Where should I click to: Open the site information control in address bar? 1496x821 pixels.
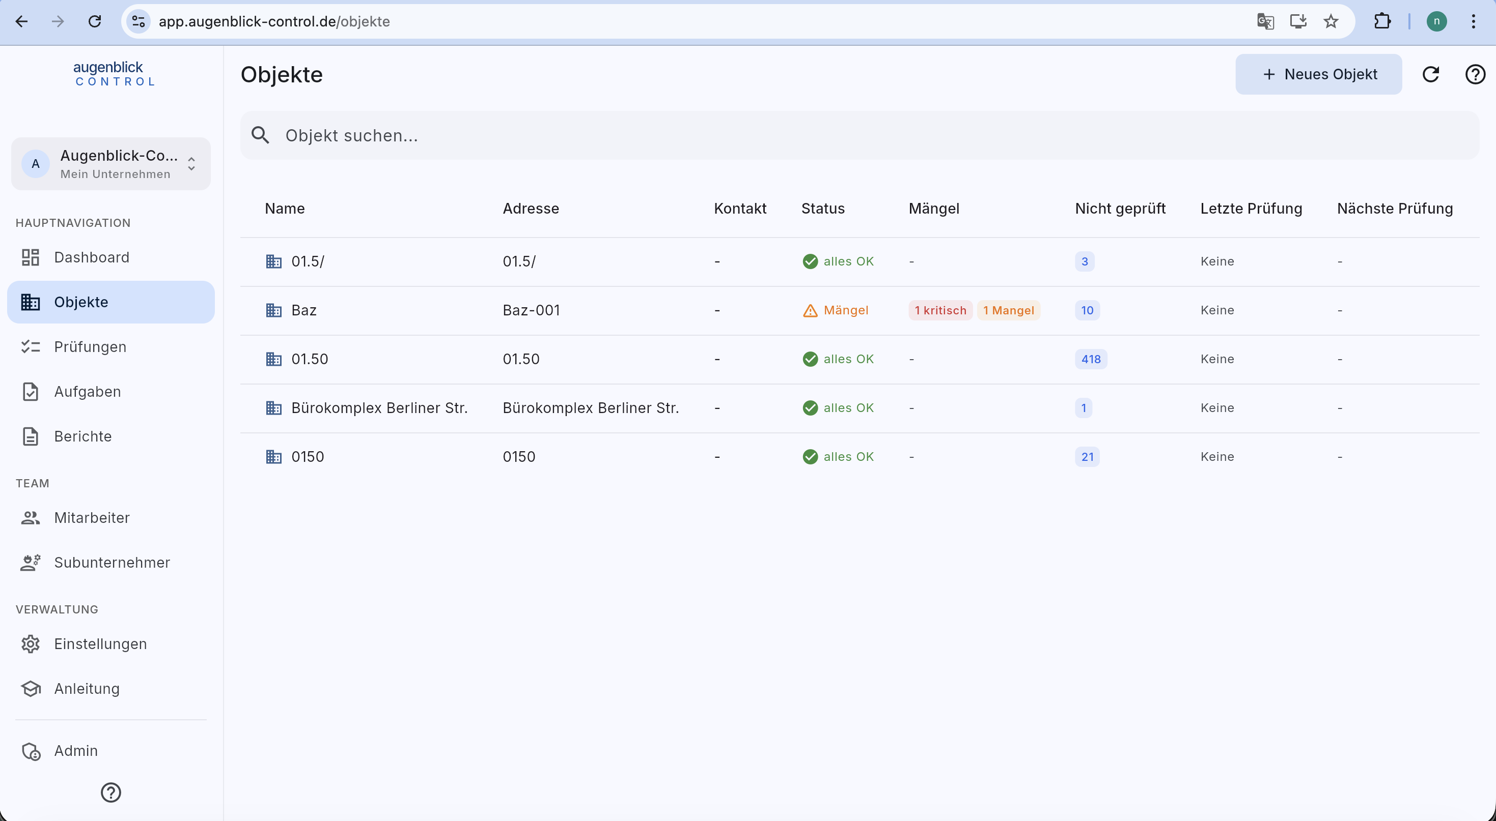click(138, 21)
